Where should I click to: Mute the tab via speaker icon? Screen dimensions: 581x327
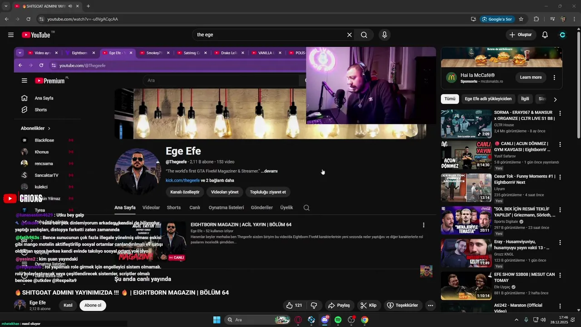(70, 6)
